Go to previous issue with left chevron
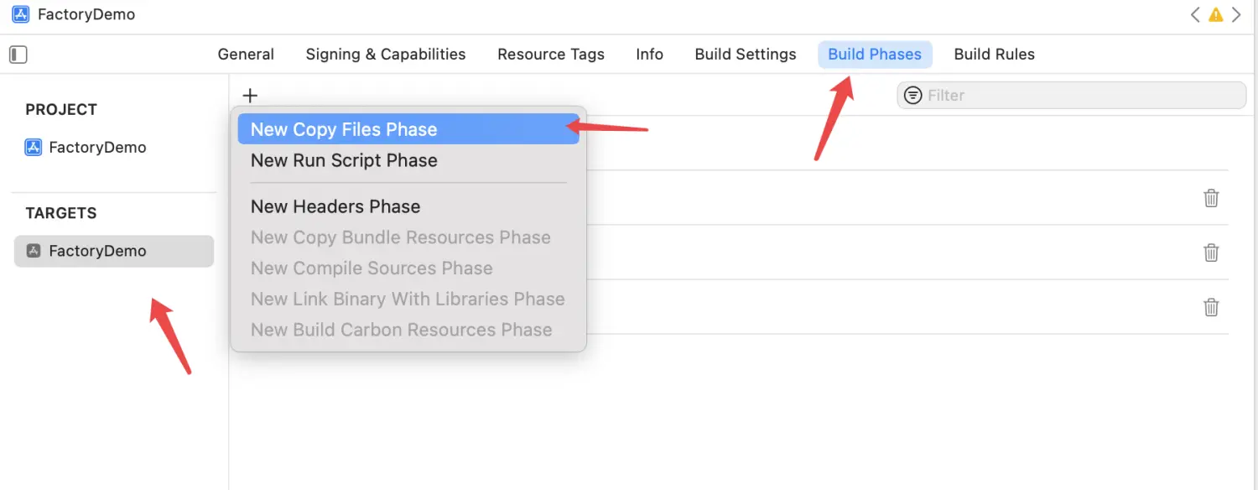 click(1195, 15)
